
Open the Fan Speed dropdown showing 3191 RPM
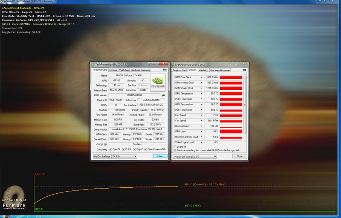point(201,121)
